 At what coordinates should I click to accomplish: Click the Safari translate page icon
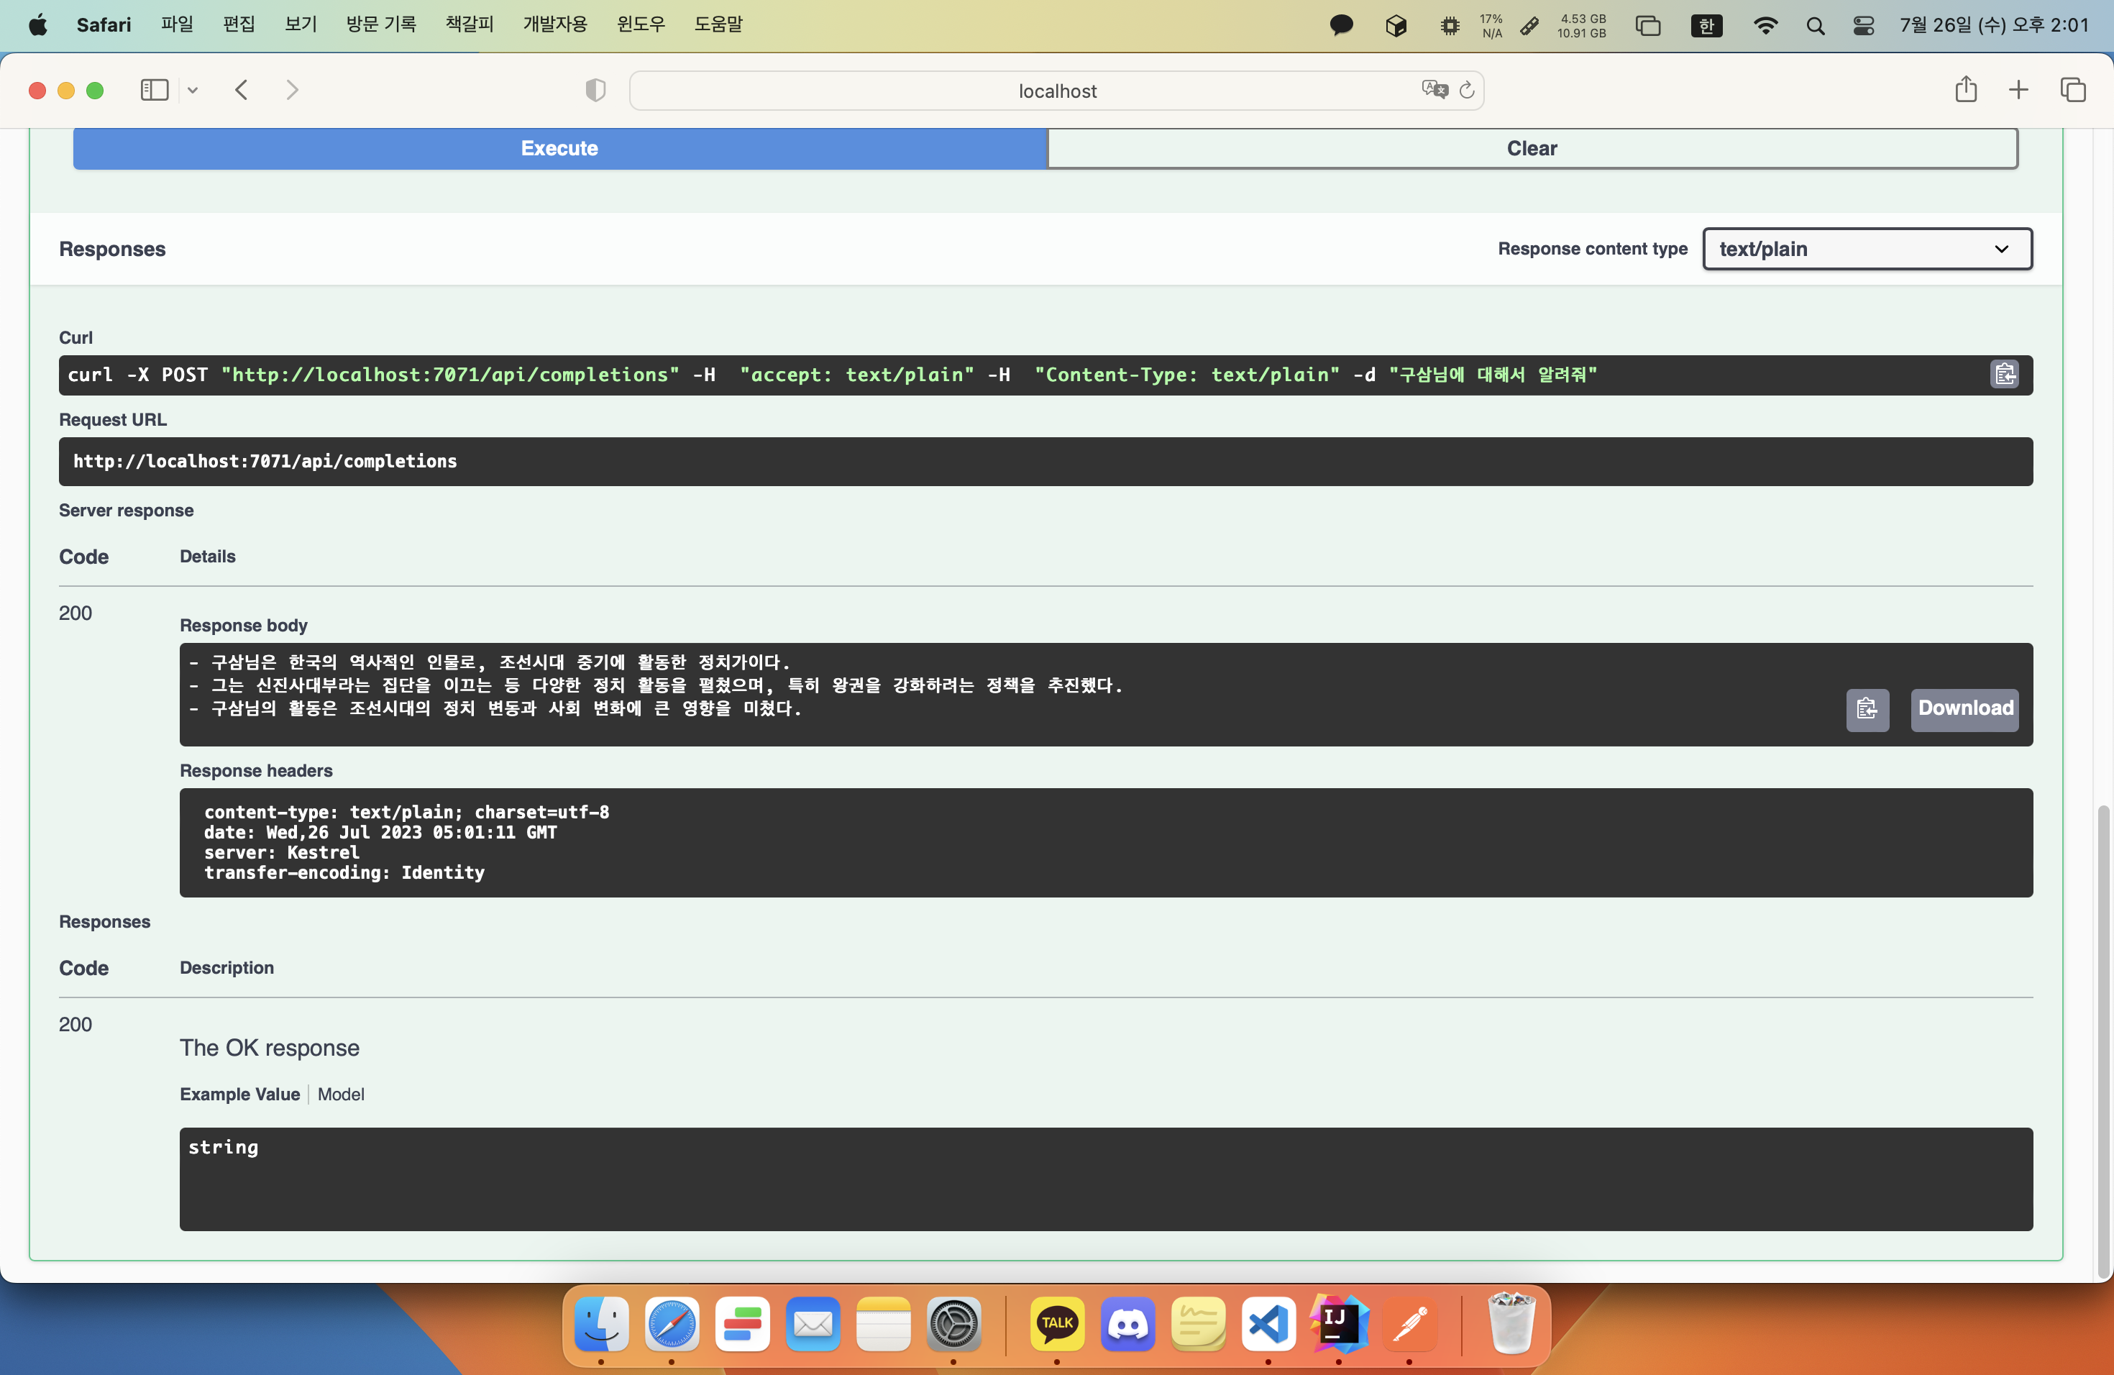click(1434, 90)
